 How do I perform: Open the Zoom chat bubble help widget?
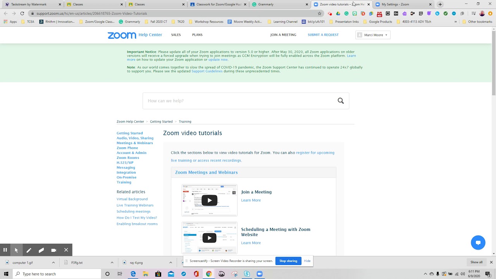(x=478, y=243)
